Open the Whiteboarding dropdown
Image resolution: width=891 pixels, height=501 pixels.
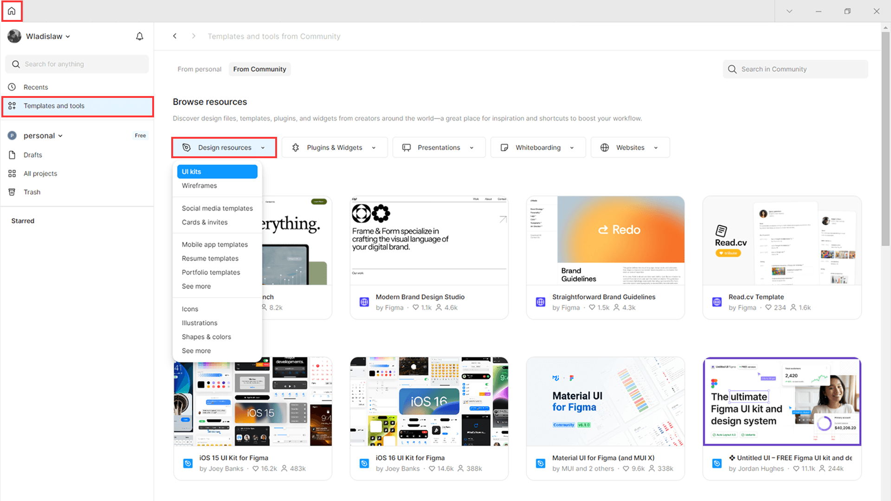tap(538, 148)
